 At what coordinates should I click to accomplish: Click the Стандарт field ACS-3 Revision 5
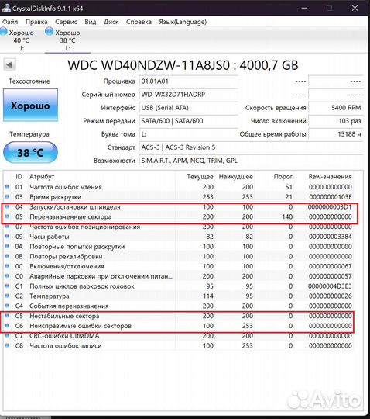coord(251,147)
